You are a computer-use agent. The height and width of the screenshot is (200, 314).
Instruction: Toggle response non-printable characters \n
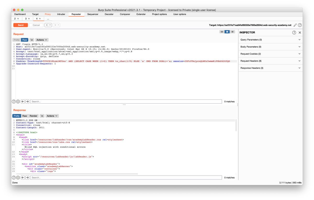[x=42, y=116]
